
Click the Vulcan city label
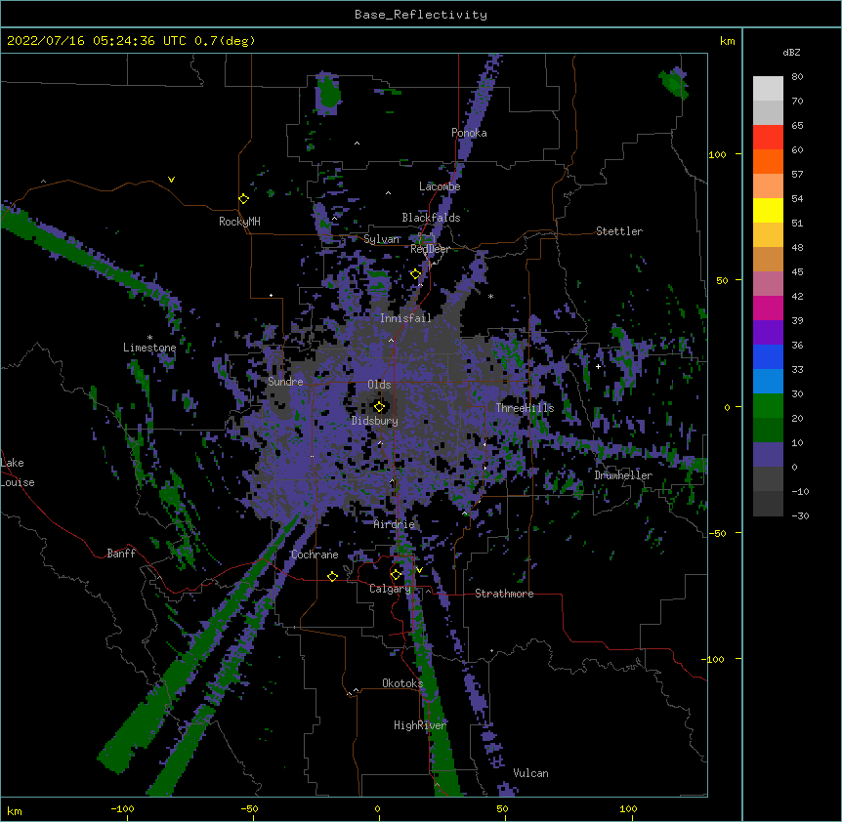pyautogui.click(x=530, y=773)
